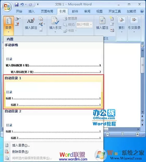Screen dimensions: 146x162
Task: Undo the last action
Action: pos(22,4)
